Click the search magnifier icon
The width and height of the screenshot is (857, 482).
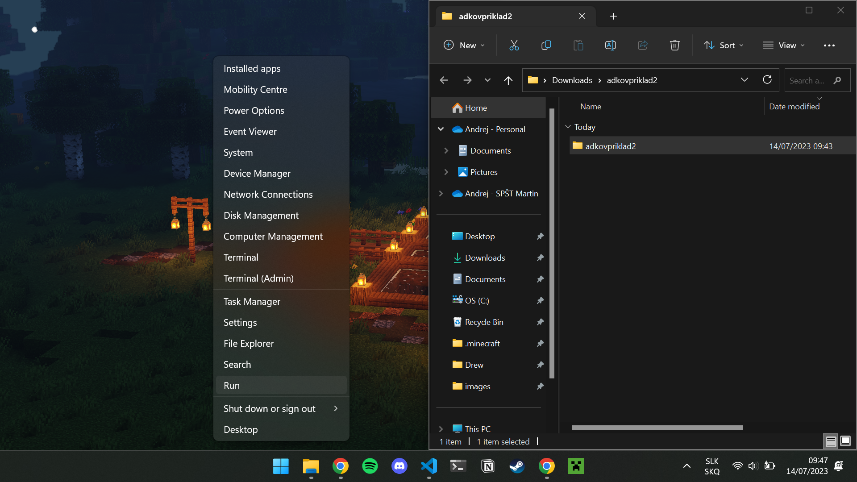click(837, 80)
